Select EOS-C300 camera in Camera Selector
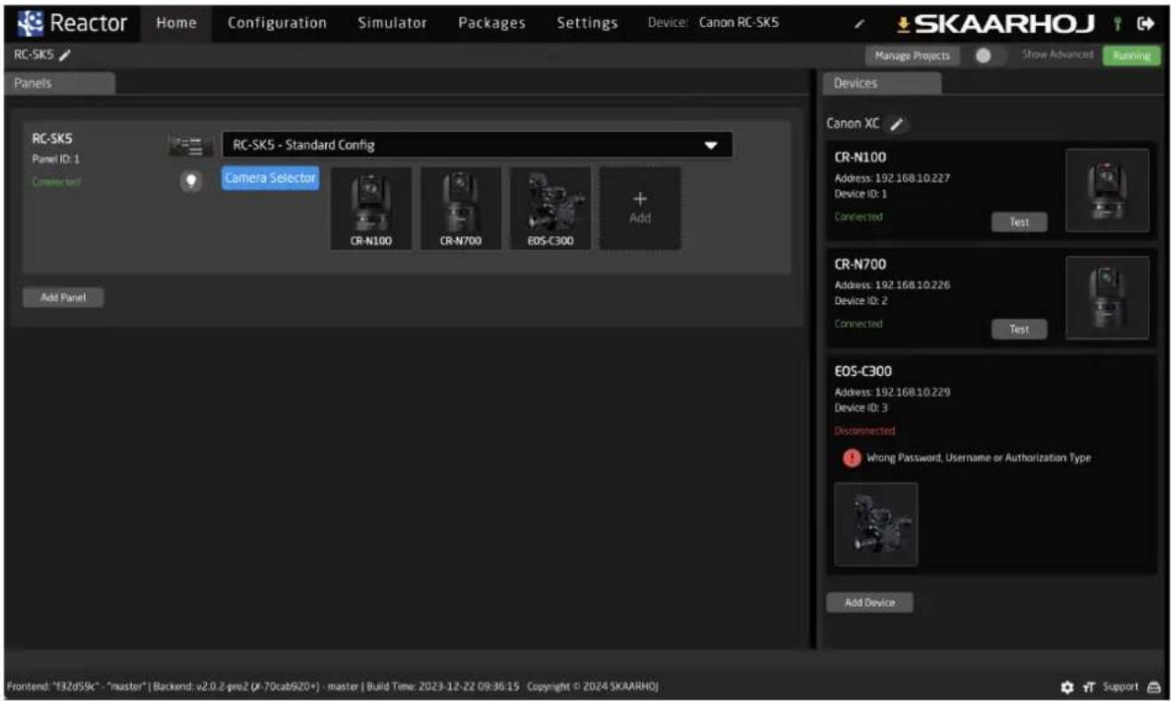This screenshot has height=701, width=1171. (549, 209)
